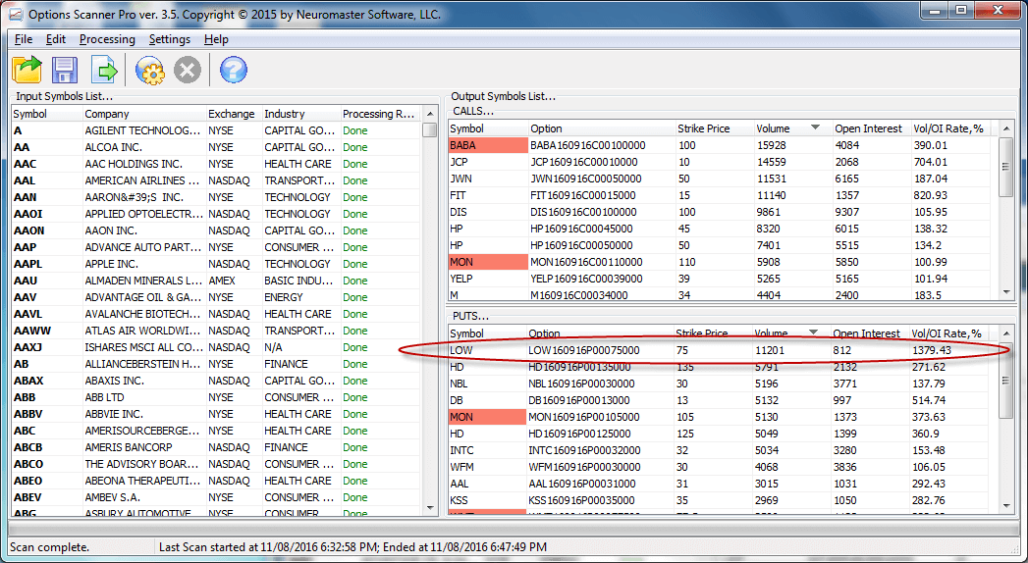
Task: Start scan with the gear toolbar icon
Action: click(x=149, y=70)
